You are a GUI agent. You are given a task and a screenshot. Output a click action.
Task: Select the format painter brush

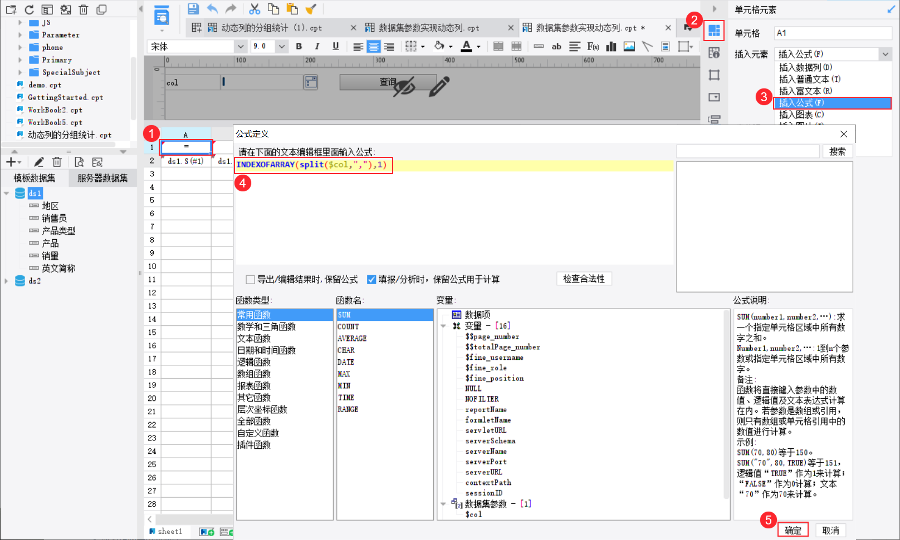311,9
